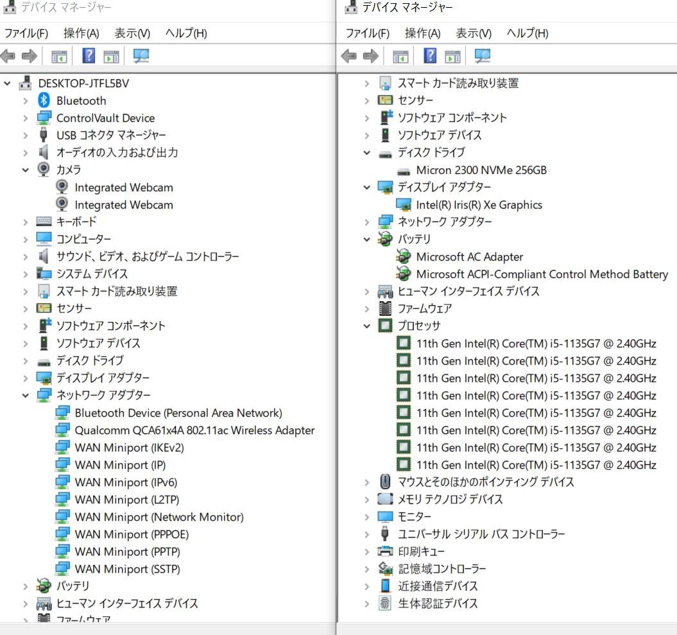Collapse the プロセッサ category
The image size is (677, 635).
pyautogui.click(x=367, y=326)
